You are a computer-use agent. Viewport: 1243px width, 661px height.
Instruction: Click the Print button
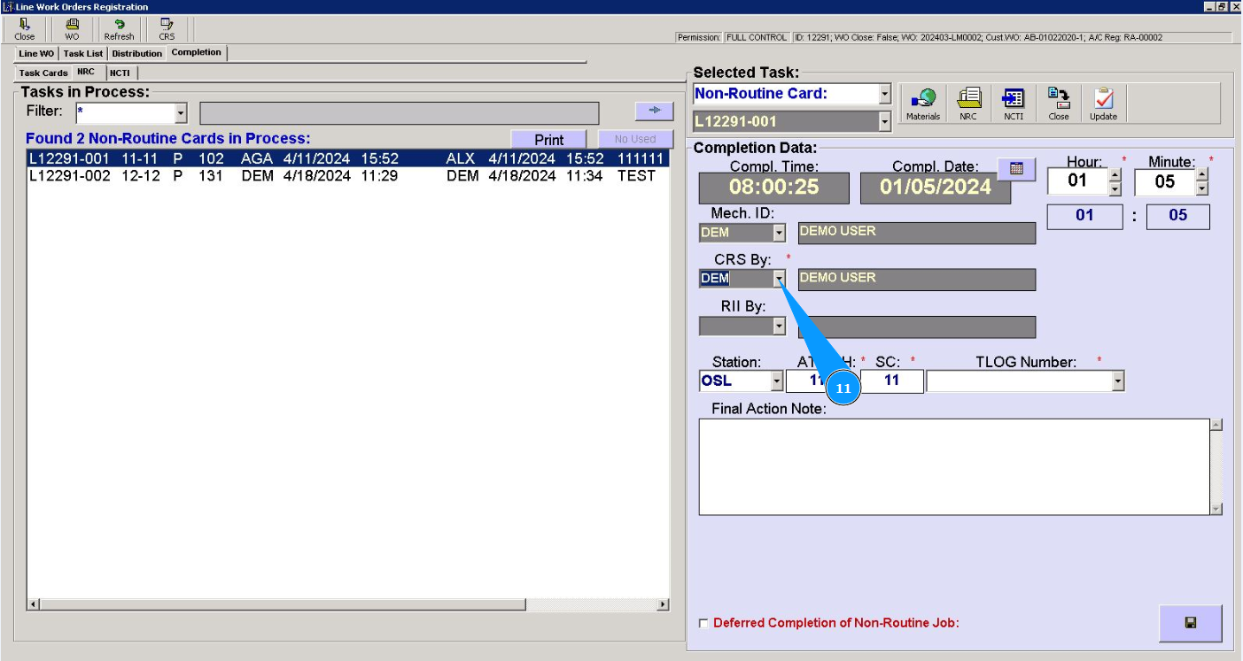(x=549, y=140)
